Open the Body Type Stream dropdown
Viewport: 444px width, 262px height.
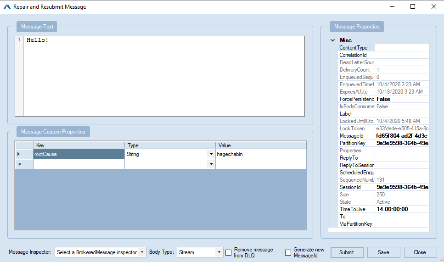click(219, 252)
